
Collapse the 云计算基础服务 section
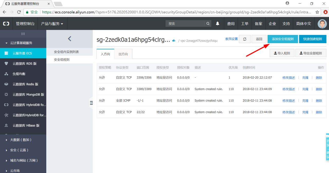[21, 43]
